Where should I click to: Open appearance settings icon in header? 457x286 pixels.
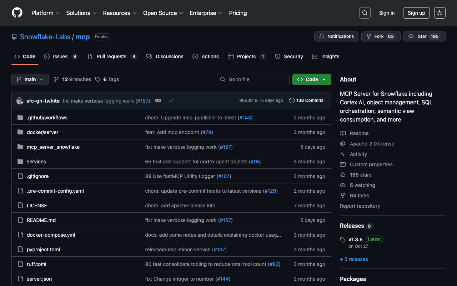pyautogui.click(x=440, y=13)
